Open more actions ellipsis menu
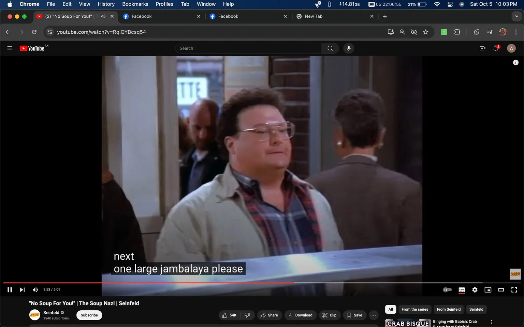 click(374, 315)
